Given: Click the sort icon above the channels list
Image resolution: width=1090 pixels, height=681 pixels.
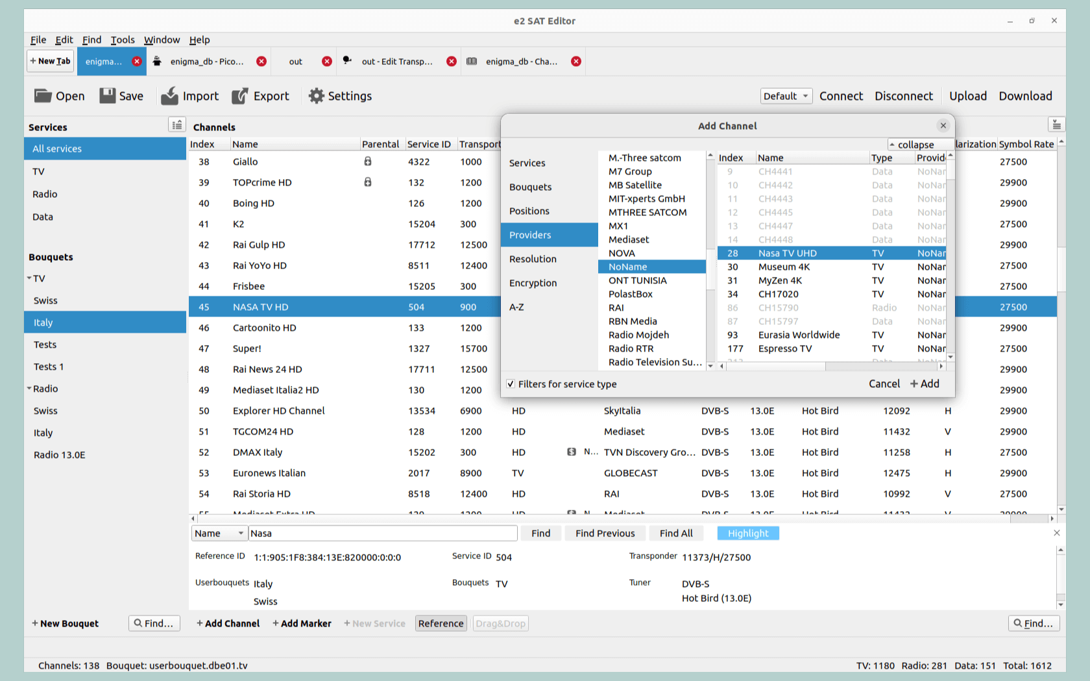Looking at the screenshot, I should pyautogui.click(x=1056, y=124).
